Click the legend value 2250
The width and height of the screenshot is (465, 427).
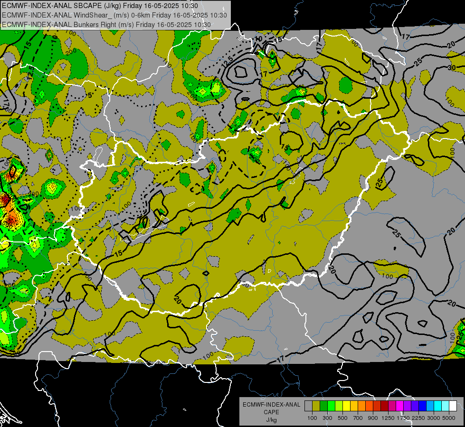click(419, 418)
